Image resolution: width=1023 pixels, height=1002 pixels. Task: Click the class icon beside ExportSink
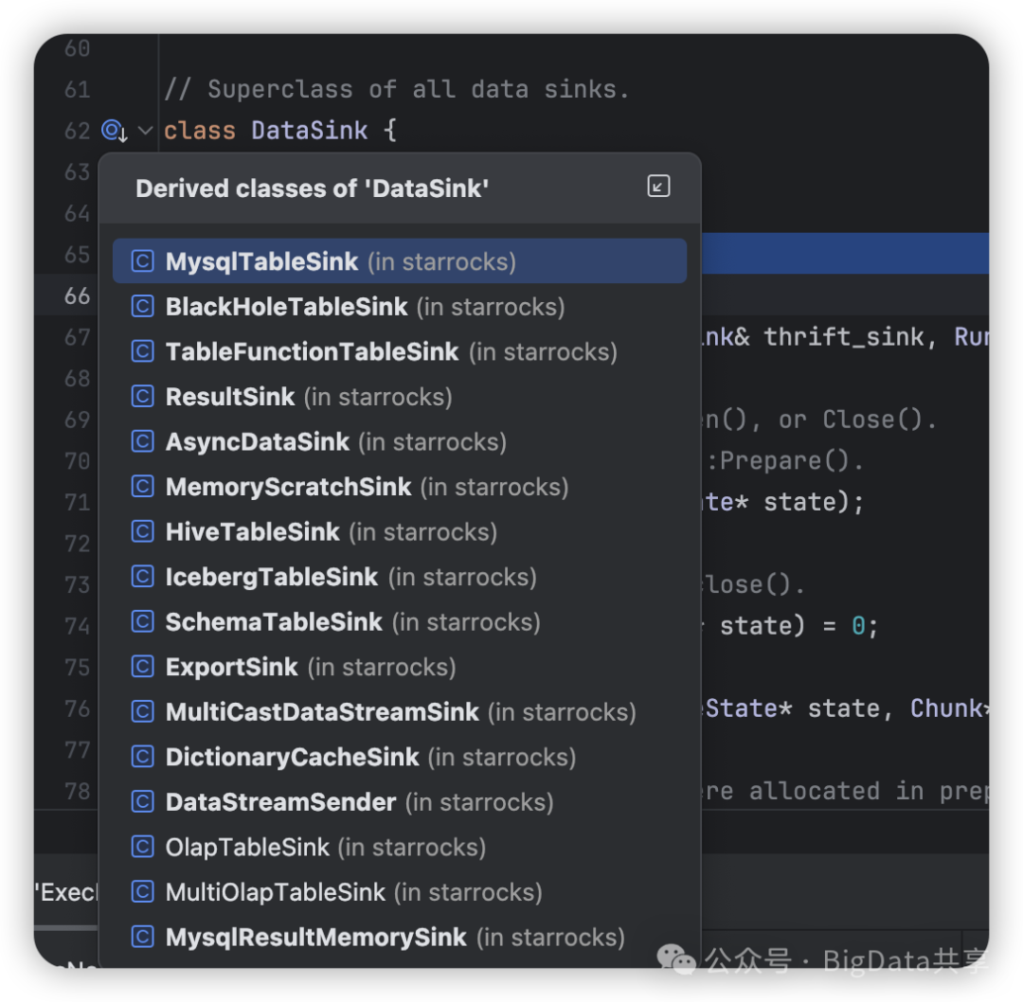click(142, 667)
